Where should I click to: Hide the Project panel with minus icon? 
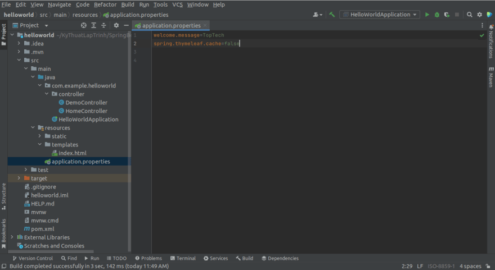pyautogui.click(x=126, y=25)
